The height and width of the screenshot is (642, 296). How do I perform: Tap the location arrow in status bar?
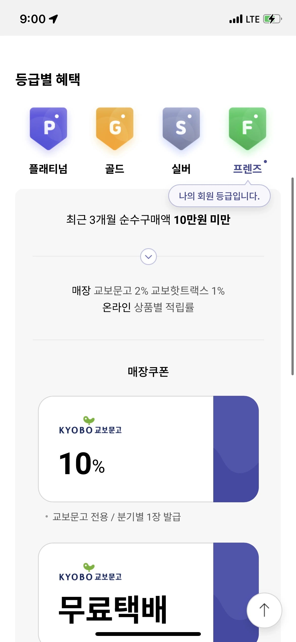tap(54, 19)
